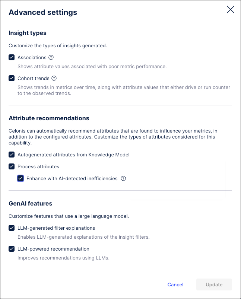Viewport: 241px width, 299px height.
Task: Click the Update button
Action: pos(214,284)
